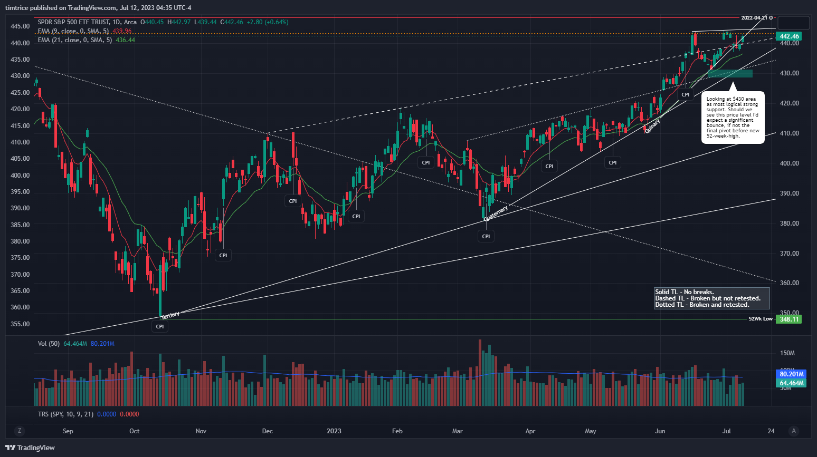Click the 2022-04-21 O line label
Viewport: 817px width, 457px height.
click(x=757, y=18)
